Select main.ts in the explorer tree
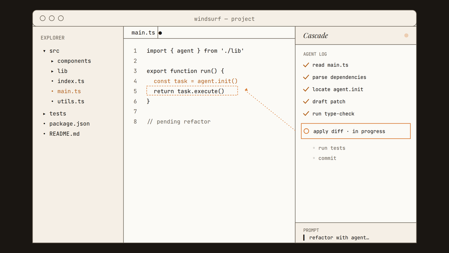449x253 pixels. point(69,91)
